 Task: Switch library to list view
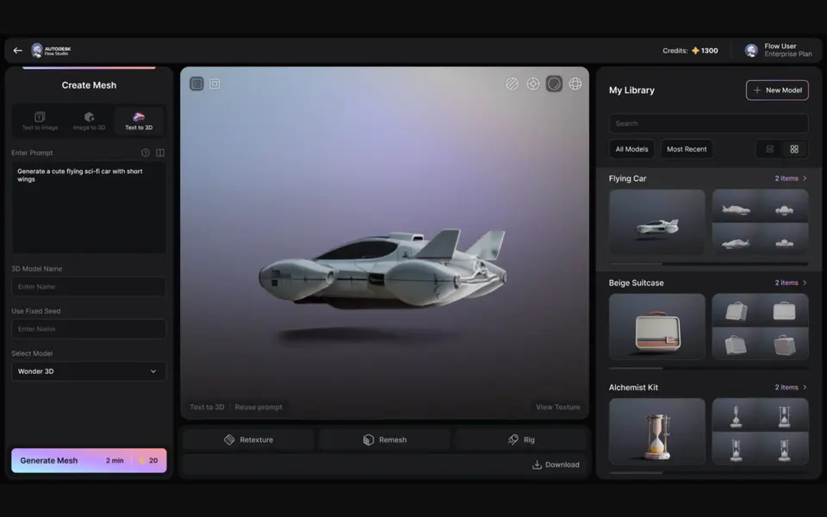point(770,149)
